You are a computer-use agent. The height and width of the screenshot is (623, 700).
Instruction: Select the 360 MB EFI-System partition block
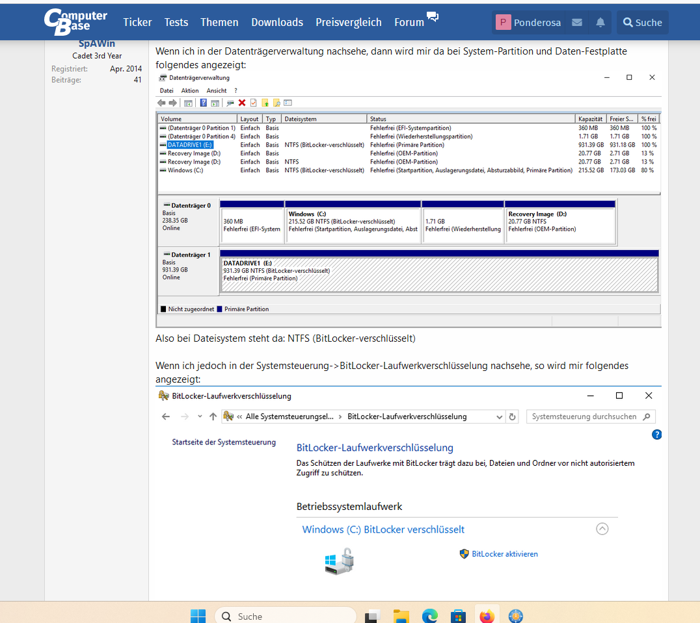pyautogui.click(x=252, y=222)
